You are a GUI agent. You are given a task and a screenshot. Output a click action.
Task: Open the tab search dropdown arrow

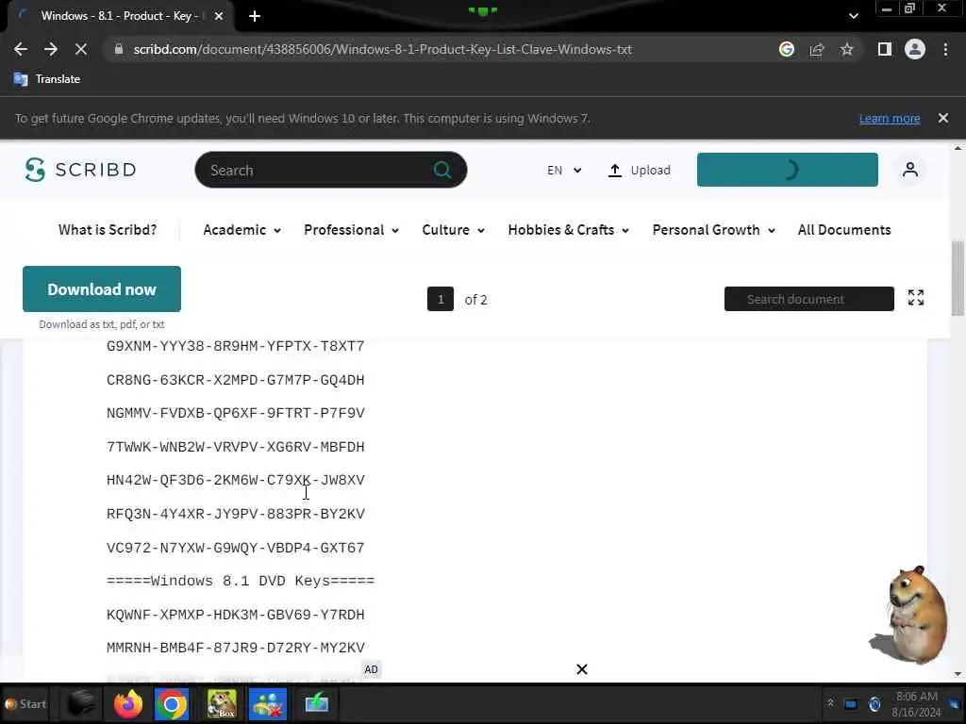point(853,16)
